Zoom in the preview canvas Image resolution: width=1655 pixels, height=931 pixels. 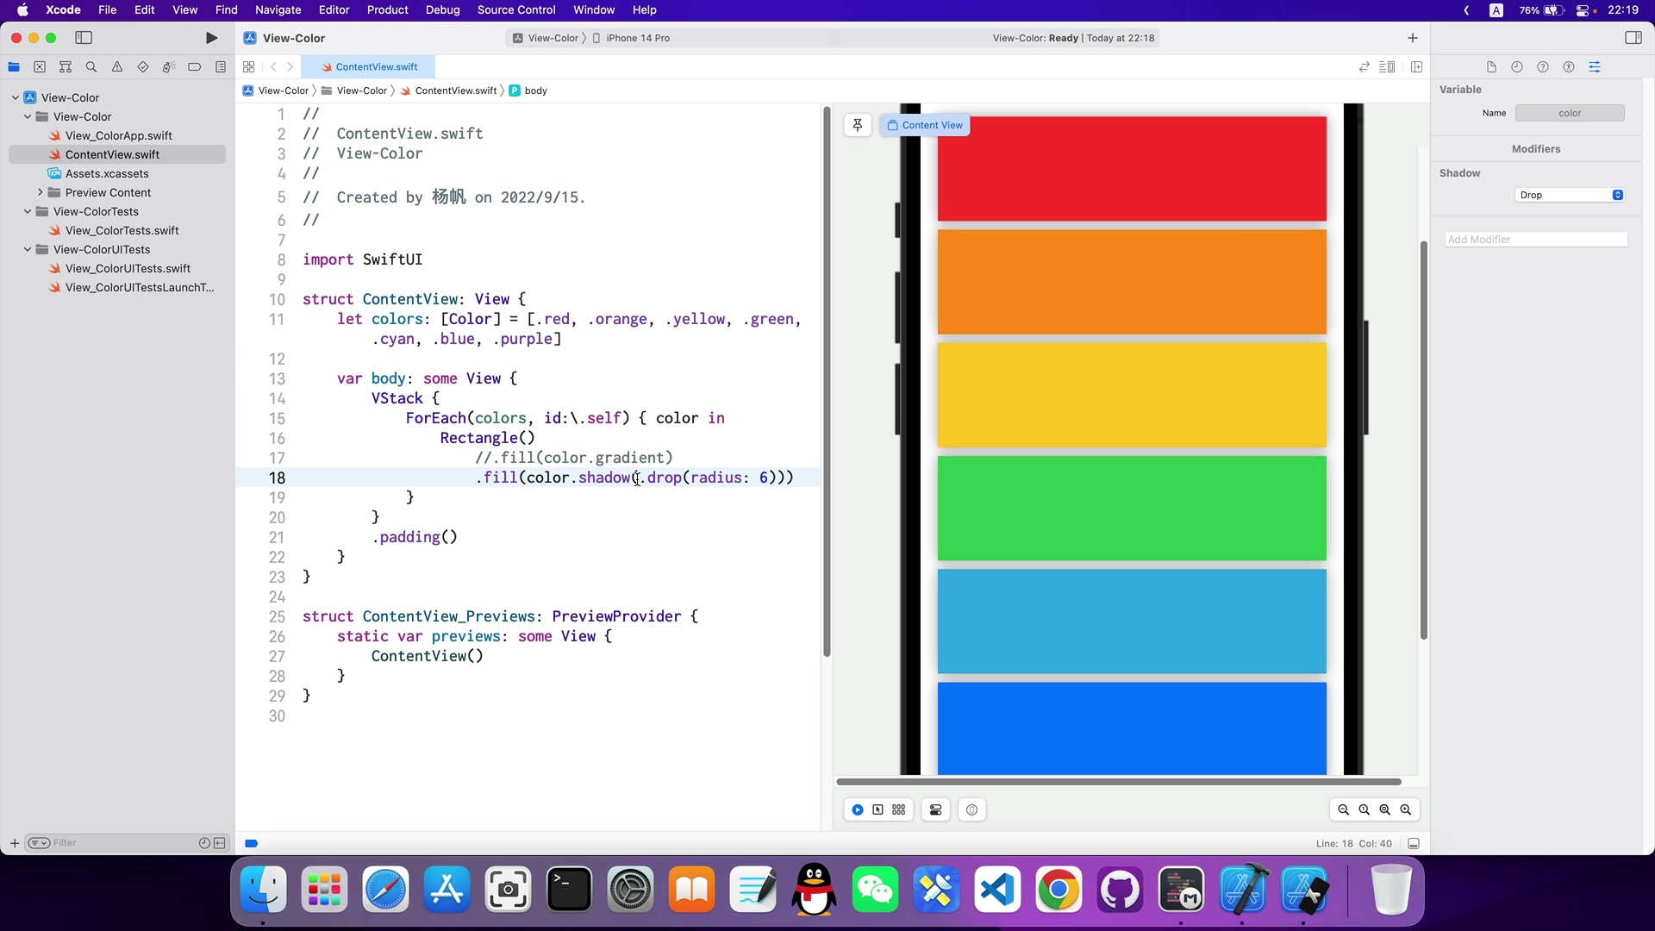click(x=1405, y=810)
